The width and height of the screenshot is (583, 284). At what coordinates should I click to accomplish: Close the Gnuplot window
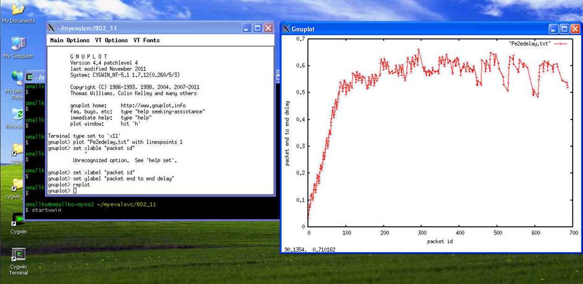pos(575,28)
